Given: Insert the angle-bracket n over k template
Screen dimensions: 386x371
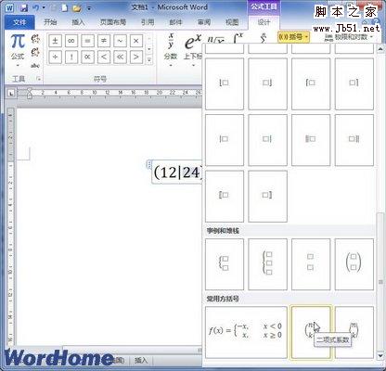Looking at the screenshot, I should 354,332.
